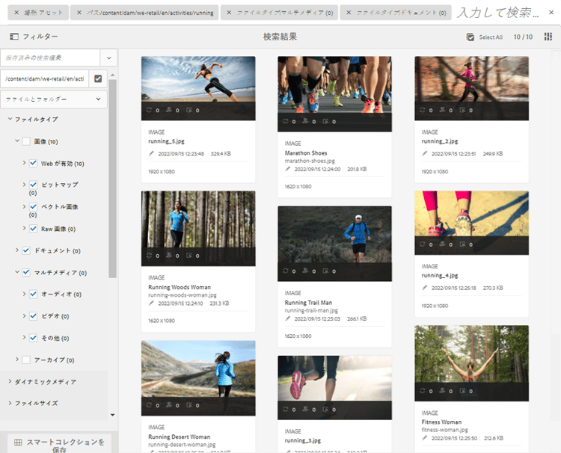Click the running_5.jpg modified pencil icon
Viewport: 561px width, 453px height.
click(x=151, y=153)
